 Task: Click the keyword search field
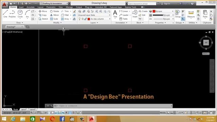[x=142, y=4]
